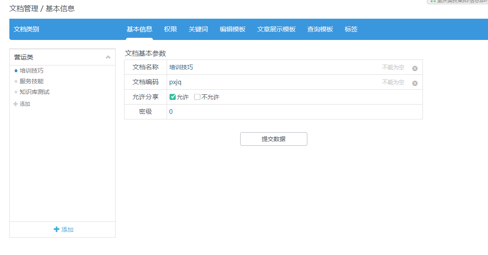The image size is (488, 255).
Task: Go to the 编辑模板 tab
Action: (233, 29)
